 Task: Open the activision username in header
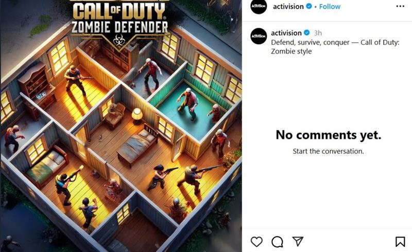[288, 7]
